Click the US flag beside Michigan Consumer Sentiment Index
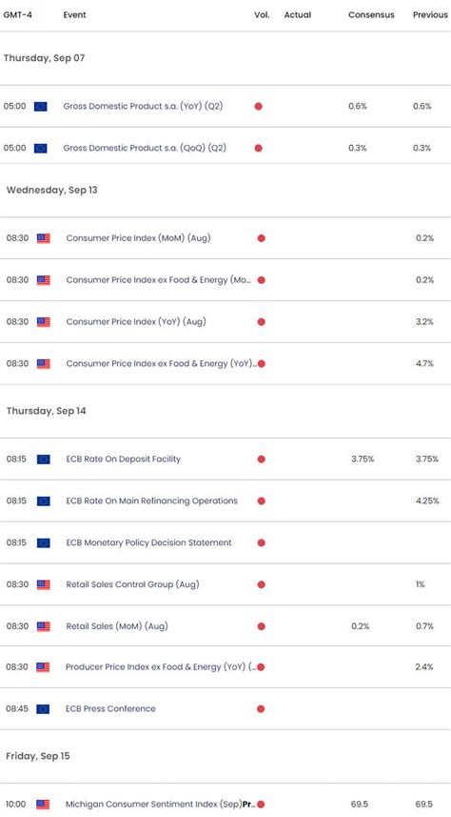Viewport: 451px width, 817px height. pyautogui.click(x=43, y=804)
